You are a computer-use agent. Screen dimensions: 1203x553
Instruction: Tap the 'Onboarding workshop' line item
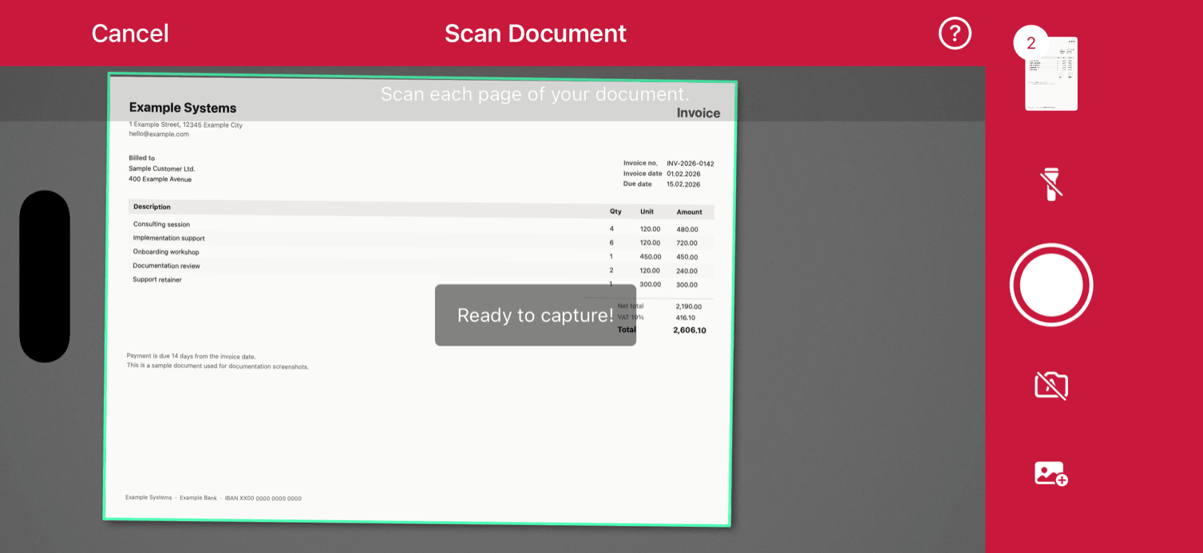(166, 251)
